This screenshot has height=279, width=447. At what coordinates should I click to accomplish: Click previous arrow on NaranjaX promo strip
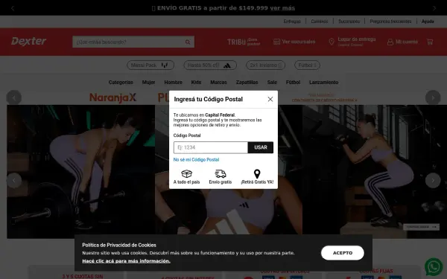(x=14, y=97)
